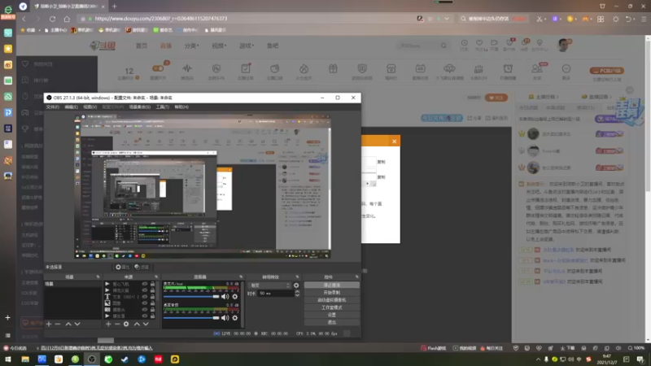Open the 视频 dropdown on Douyu navigation
This screenshot has height=366, width=651.
219,46
